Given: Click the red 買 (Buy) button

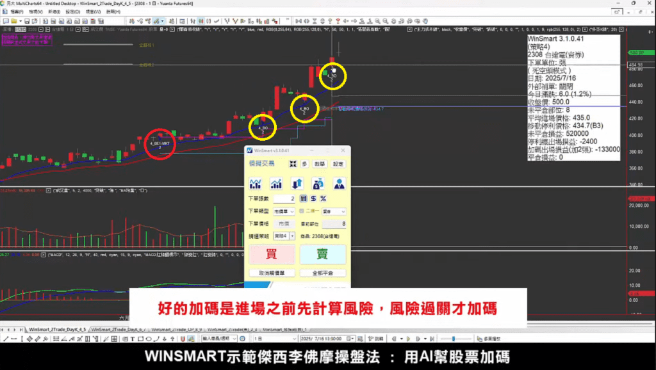Looking at the screenshot, I should 272,254.
